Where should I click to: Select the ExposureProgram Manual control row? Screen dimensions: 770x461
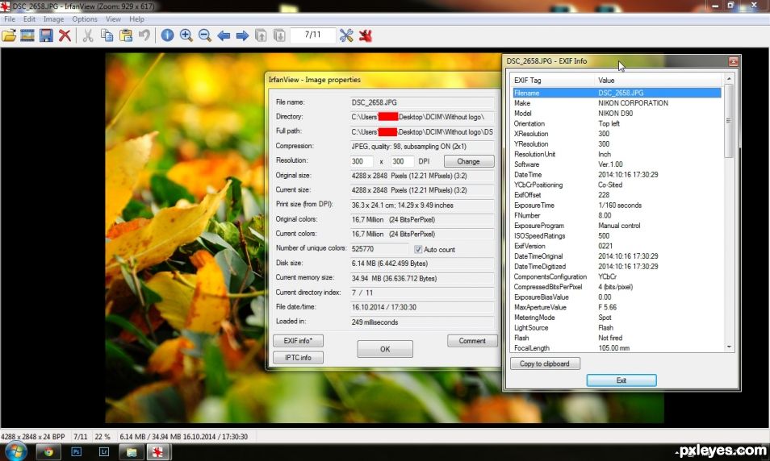click(x=617, y=226)
